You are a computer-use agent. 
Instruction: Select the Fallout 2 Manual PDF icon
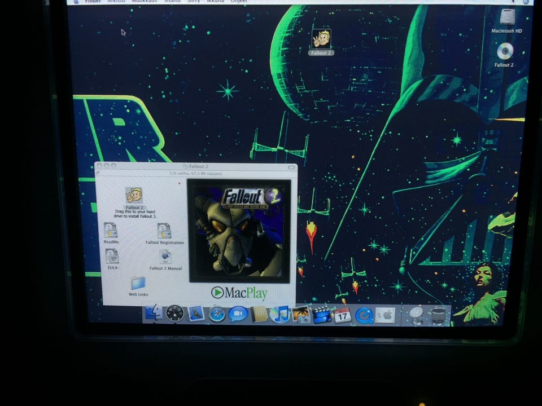point(165,257)
